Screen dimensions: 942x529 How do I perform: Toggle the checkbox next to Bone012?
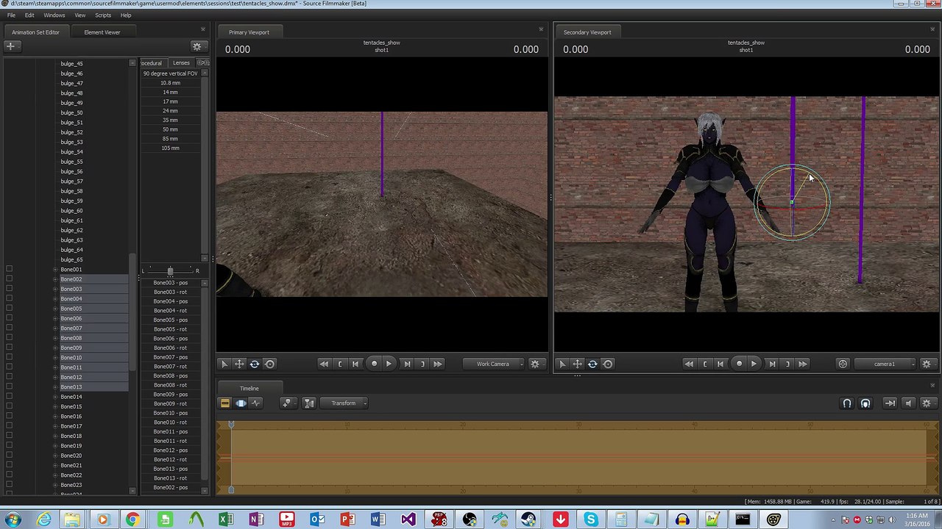(x=9, y=377)
